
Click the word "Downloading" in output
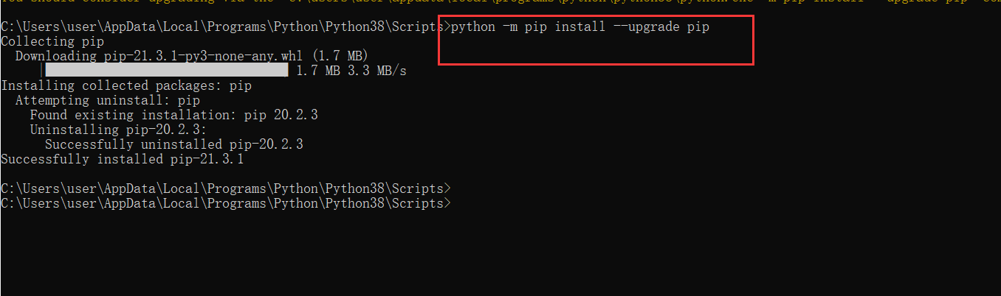(x=56, y=56)
